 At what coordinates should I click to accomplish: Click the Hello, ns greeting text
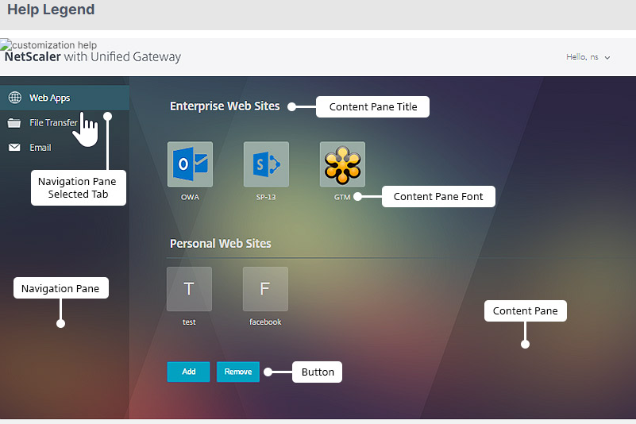click(x=582, y=57)
